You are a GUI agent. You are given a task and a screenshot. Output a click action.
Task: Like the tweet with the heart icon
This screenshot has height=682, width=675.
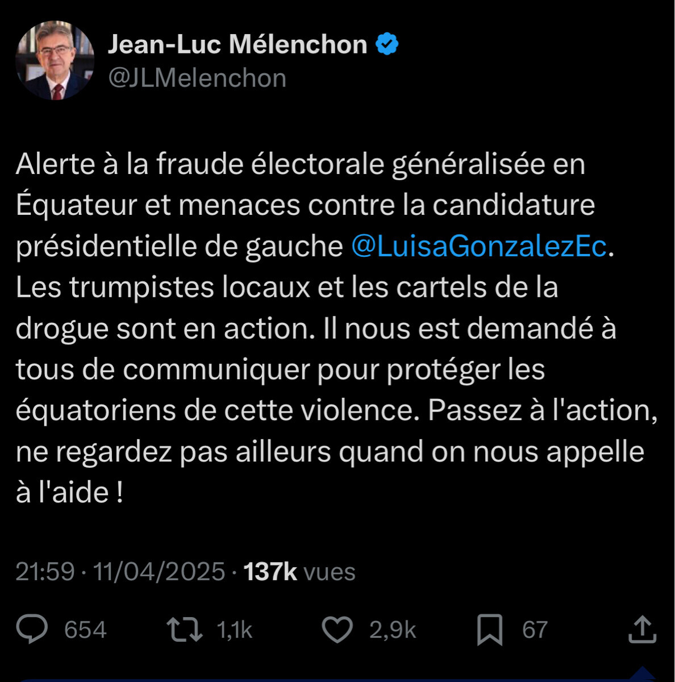338,630
